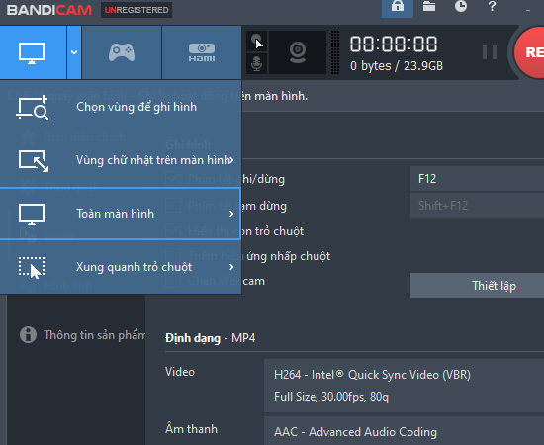
Task: Click the '0 bytes / 23.9GB' storage text
Action: (x=397, y=66)
